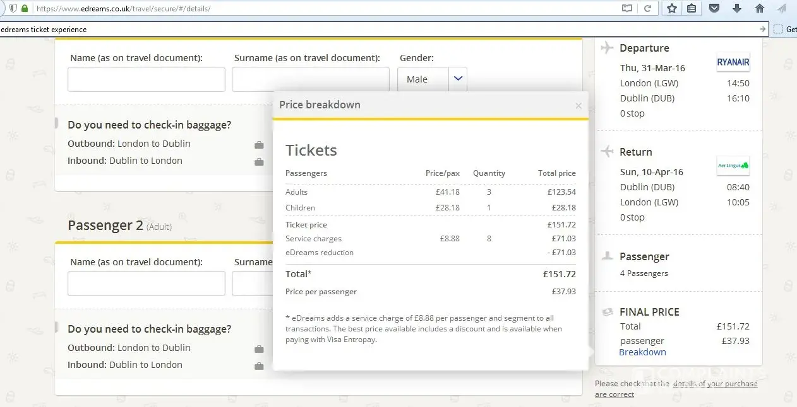
Task: Open the downloads arrow icon
Action: coord(737,9)
